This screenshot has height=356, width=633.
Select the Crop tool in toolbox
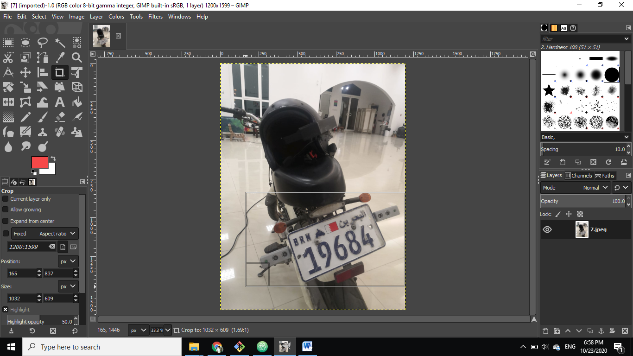(60, 72)
